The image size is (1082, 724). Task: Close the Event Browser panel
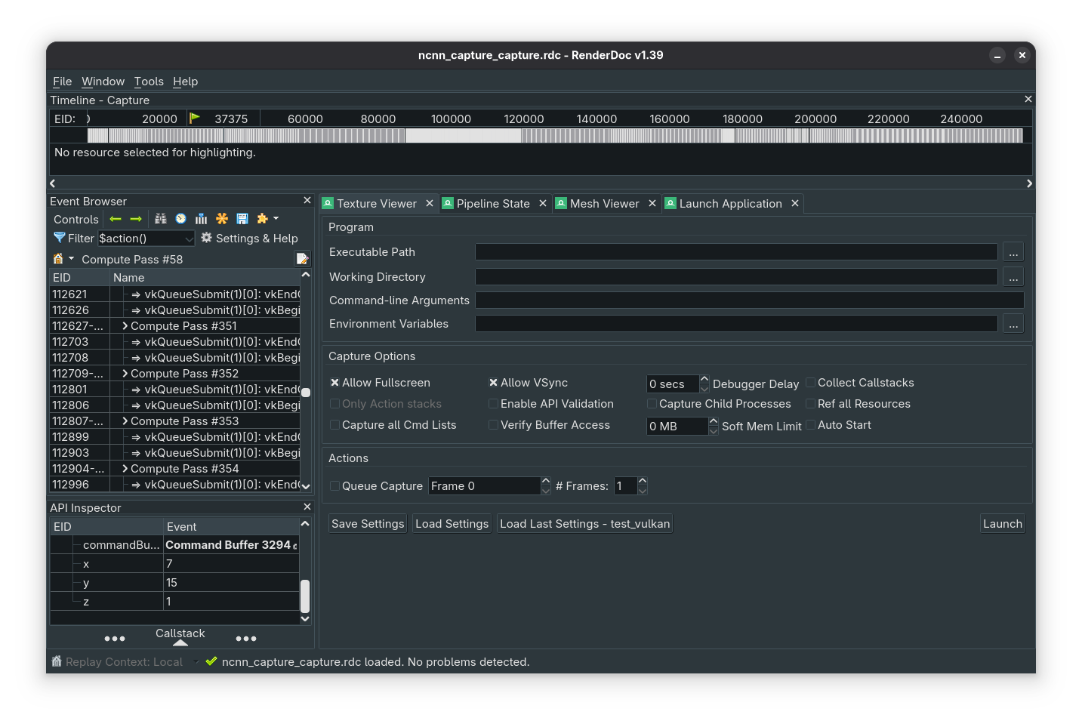[x=307, y=200]
